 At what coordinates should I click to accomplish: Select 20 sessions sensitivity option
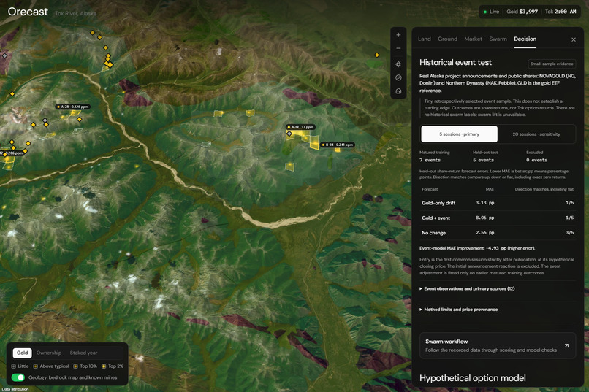[536, 134]
